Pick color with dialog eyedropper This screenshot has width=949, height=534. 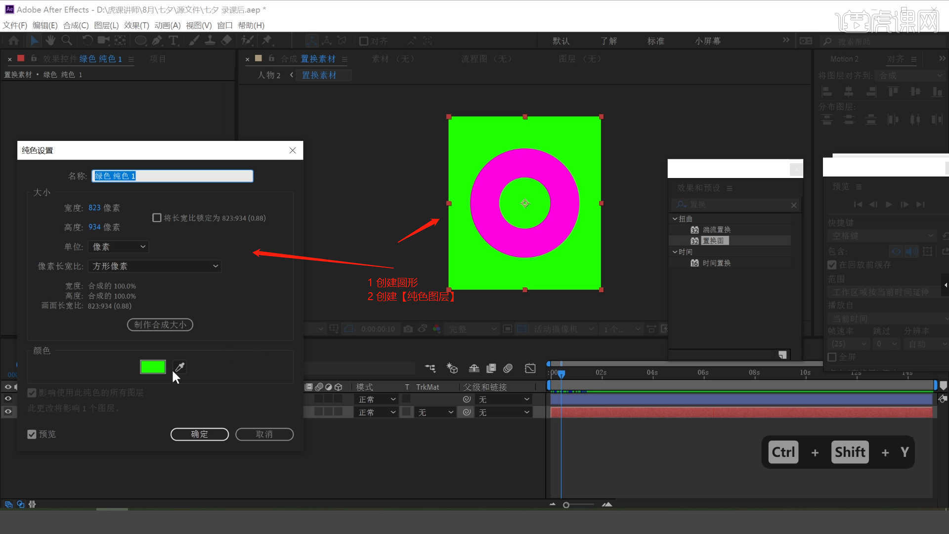(179, 367)
